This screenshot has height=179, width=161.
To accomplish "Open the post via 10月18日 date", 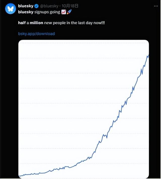I will click(70, 6).
